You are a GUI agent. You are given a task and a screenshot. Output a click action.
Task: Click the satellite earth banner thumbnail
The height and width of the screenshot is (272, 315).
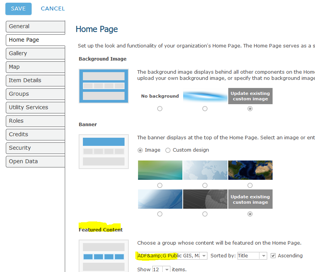[250, 170]
